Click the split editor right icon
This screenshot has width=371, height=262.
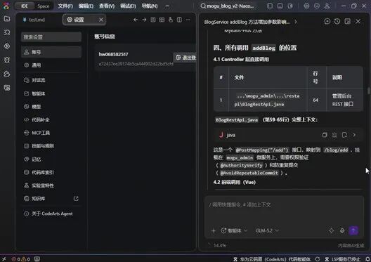coord(179,20)
